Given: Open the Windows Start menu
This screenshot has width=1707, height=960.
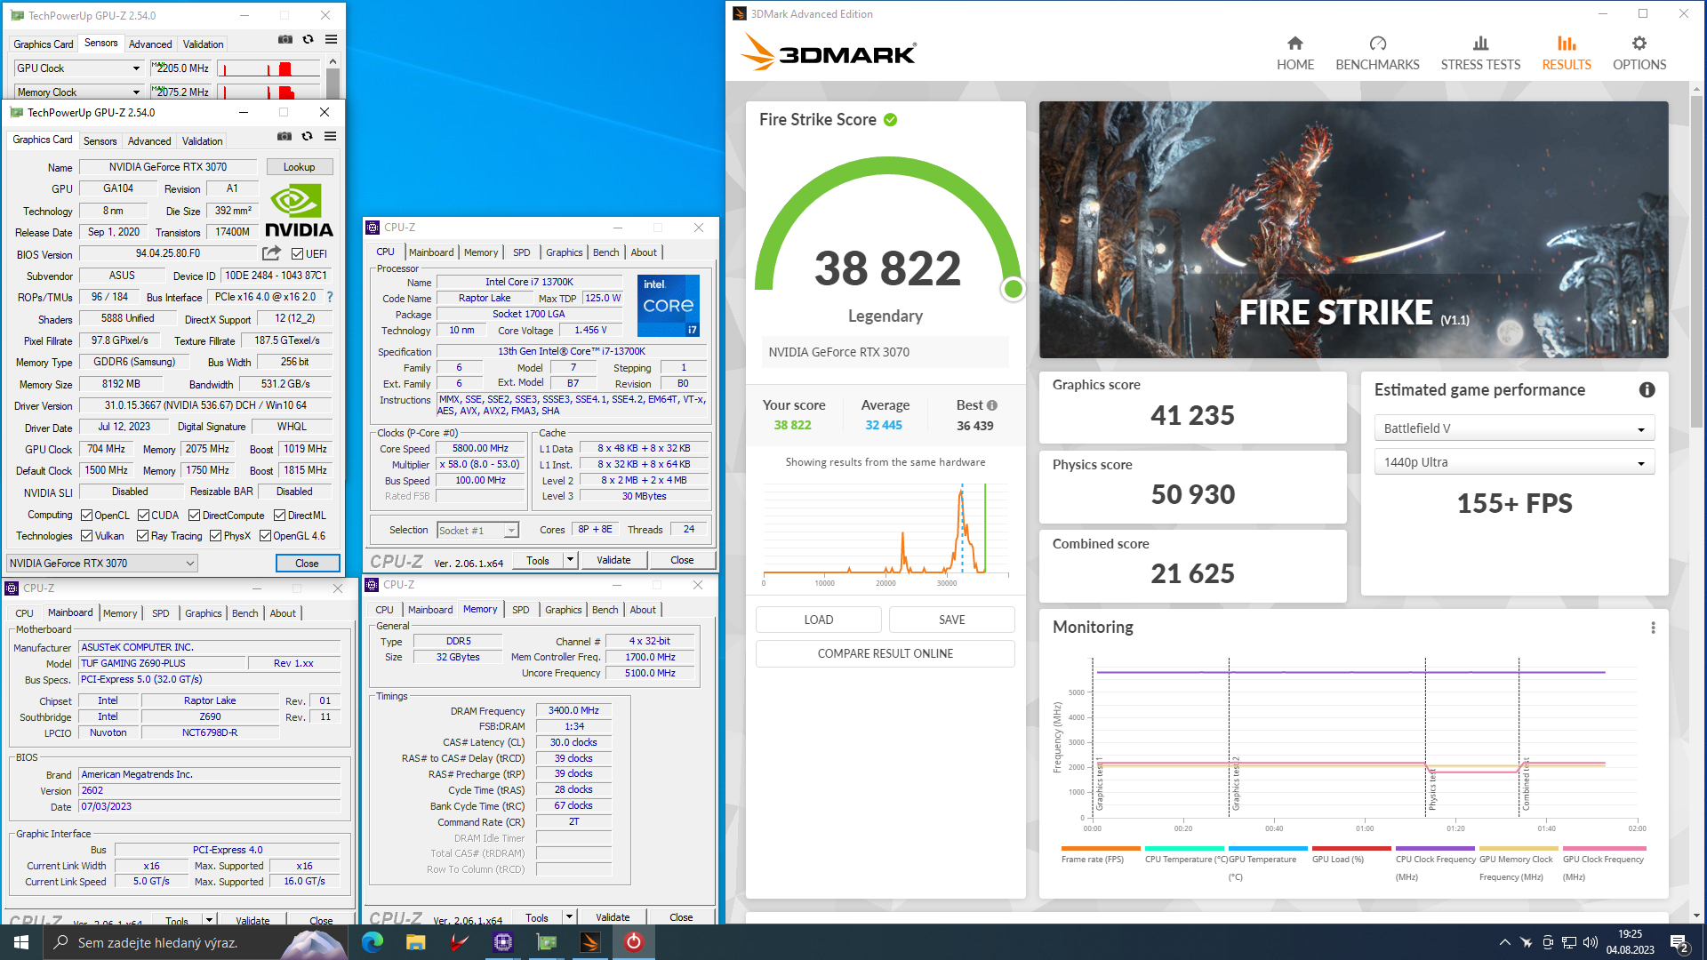Looking at the screenshot, I should pyautogui.click(x=21, y=942).
